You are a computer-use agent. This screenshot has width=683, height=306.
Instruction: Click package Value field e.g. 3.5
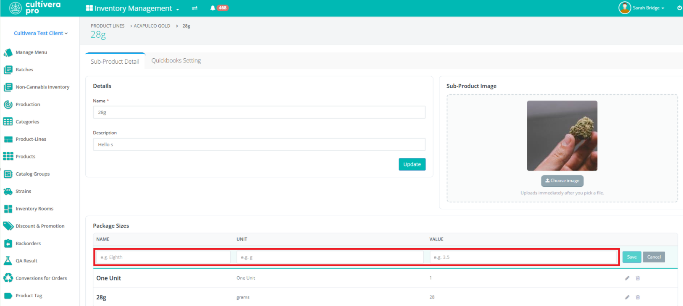click(x=523, y=257)
